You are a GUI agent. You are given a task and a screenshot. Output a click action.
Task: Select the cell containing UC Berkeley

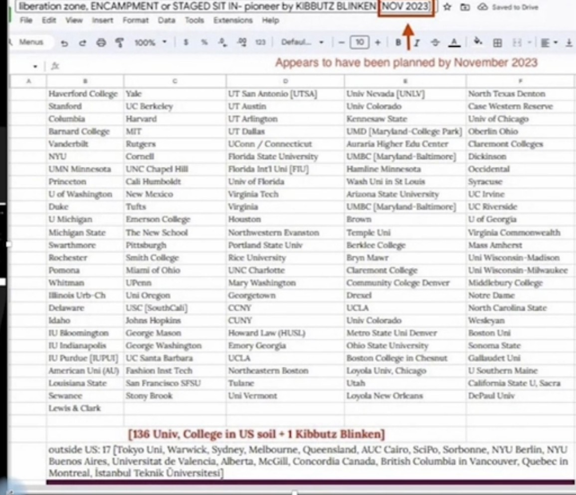175,106
